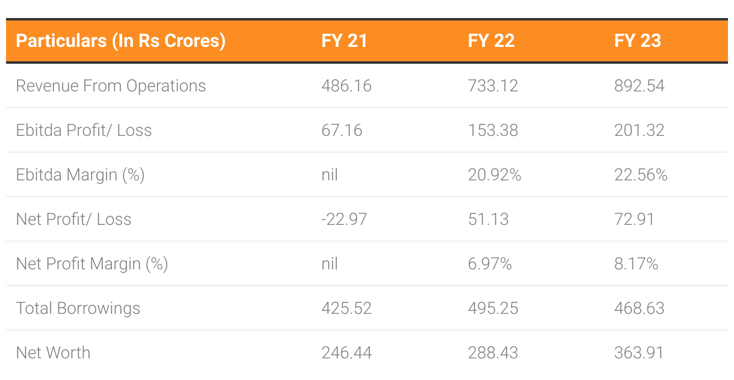Click the Particulars (In Rs Crores) header
The width and height of the screenshot is (734, 380).
[120, 41]
